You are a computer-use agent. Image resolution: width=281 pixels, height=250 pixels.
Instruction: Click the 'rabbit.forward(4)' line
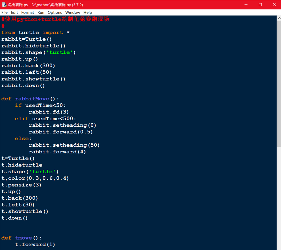point(57,152)
